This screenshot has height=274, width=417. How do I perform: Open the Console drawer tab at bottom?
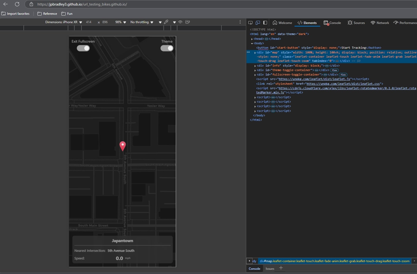coord(254,268)
